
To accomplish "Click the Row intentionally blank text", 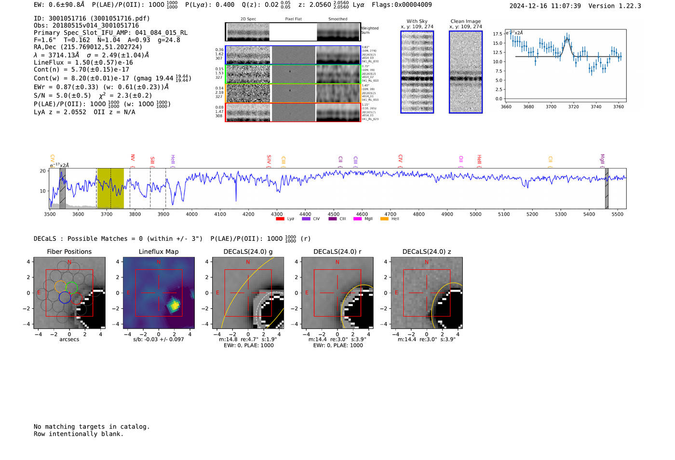I will coord(79,434).
